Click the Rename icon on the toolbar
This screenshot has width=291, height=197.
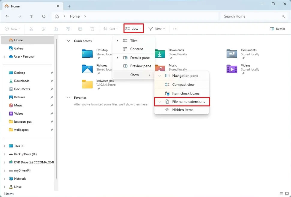pos(68,28)
